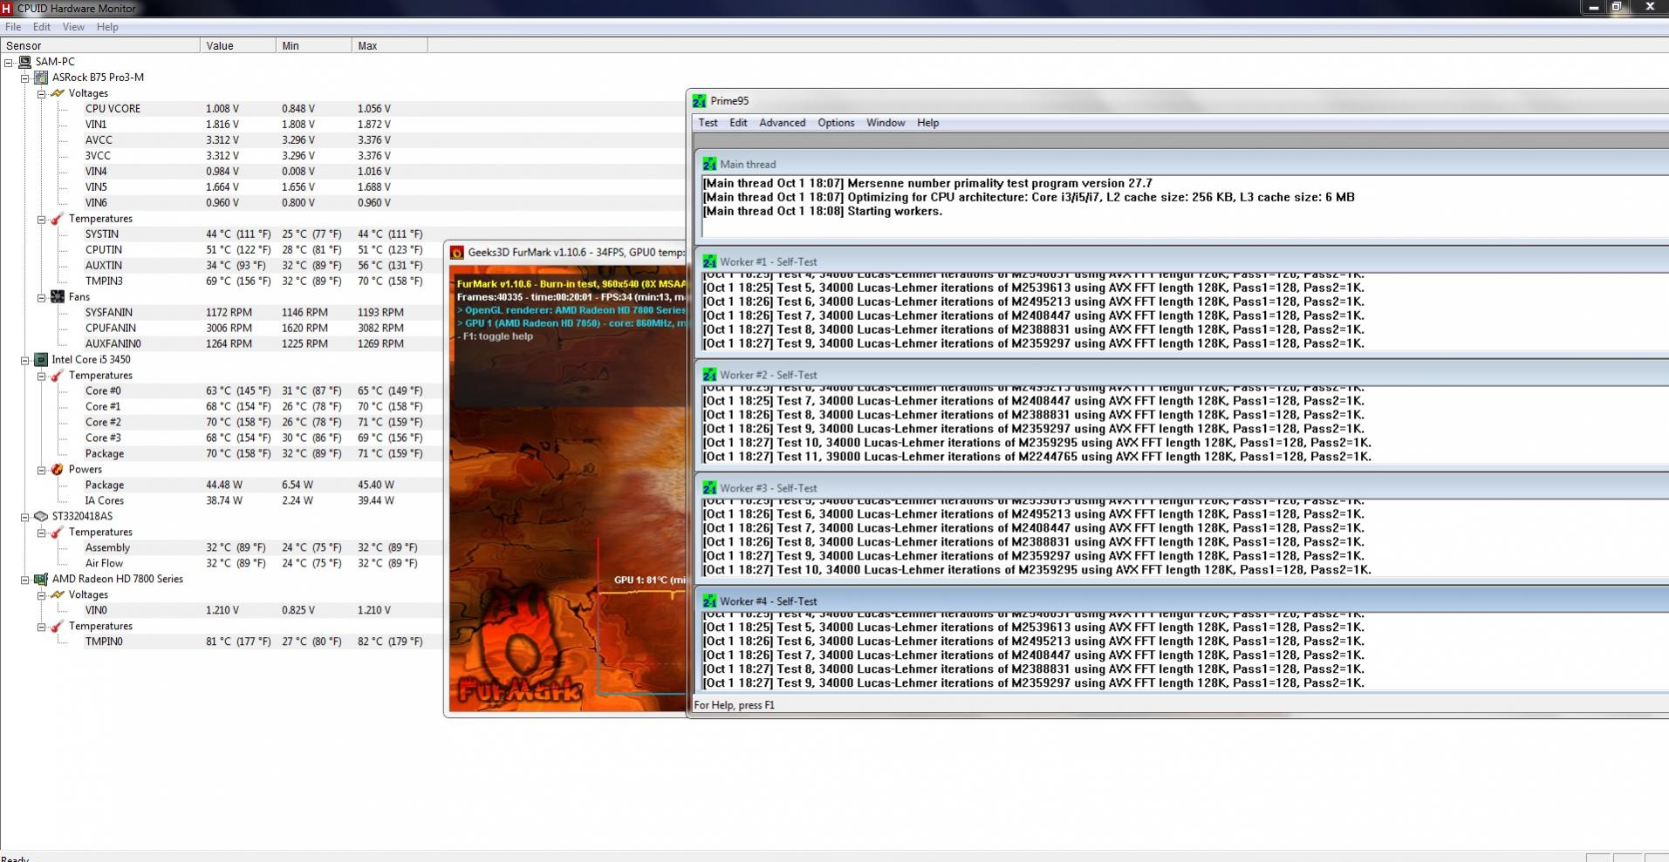1669x862 pixels.
Task: Collapse ASRock B75 Pro3-M node
Action: (x=25, y=78)
